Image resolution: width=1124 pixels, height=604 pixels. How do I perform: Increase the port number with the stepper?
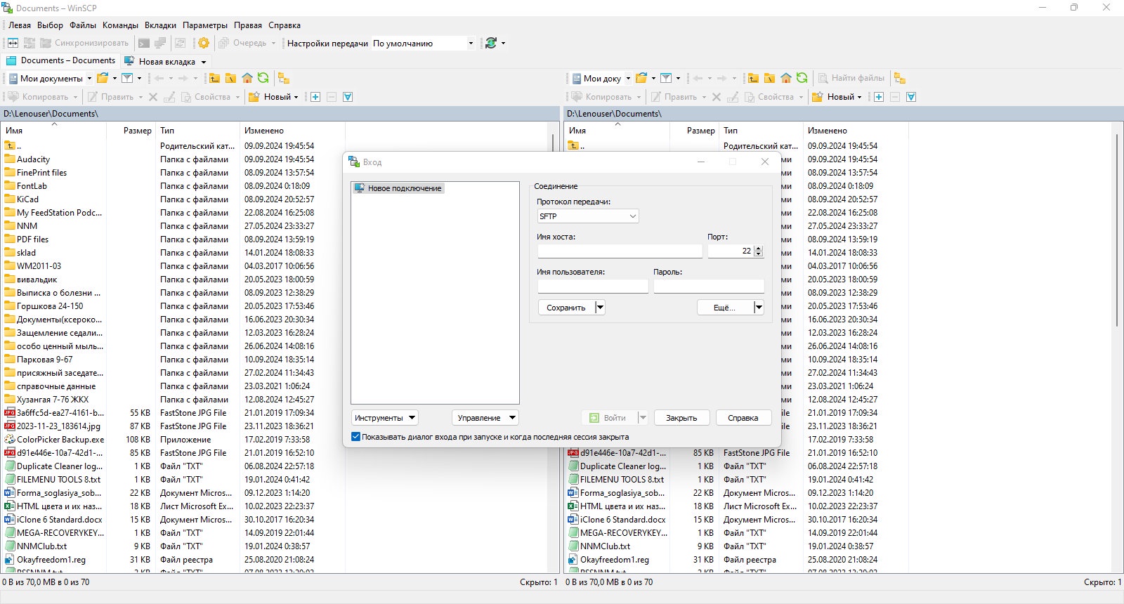tap(758, 248)
